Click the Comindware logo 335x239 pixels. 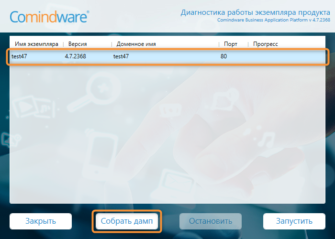[49, 17]
